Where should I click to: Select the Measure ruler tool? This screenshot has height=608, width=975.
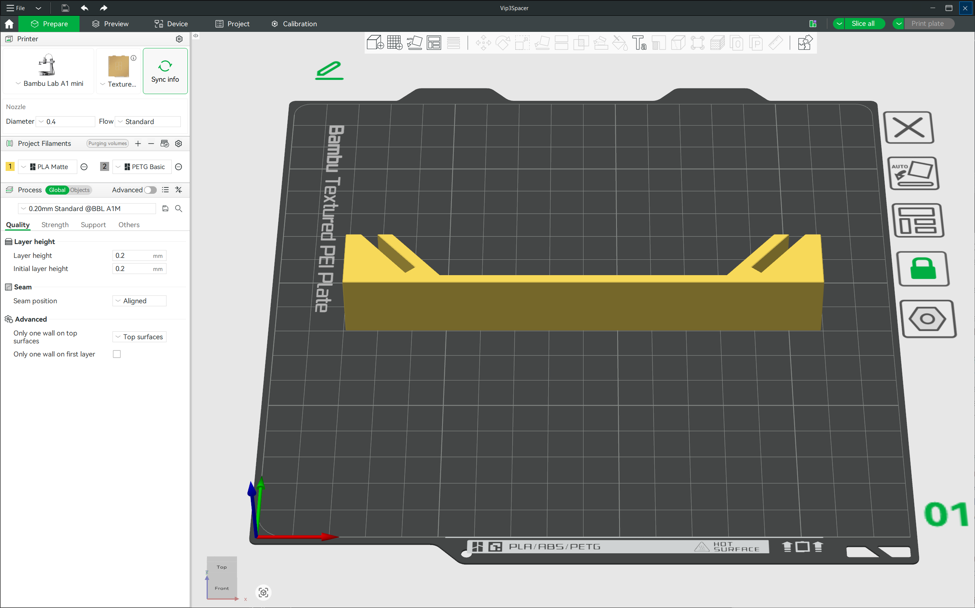(x=775, y=43)
